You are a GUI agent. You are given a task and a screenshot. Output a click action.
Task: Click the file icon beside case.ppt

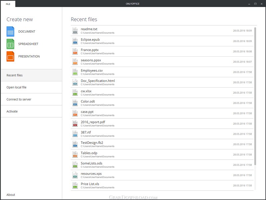coord(75,113)
